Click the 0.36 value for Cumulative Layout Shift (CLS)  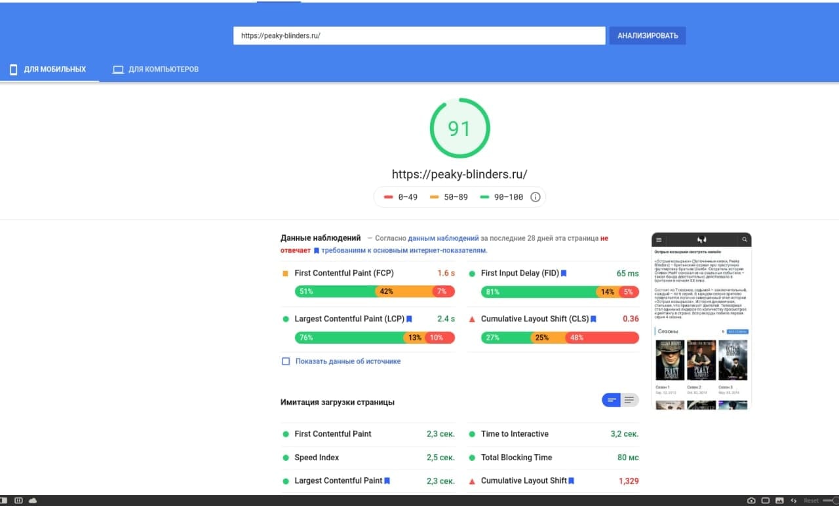point(631,319)
